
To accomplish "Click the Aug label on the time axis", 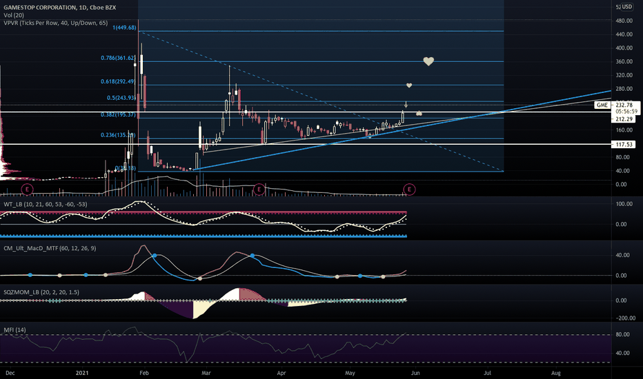I will (555, 373).
